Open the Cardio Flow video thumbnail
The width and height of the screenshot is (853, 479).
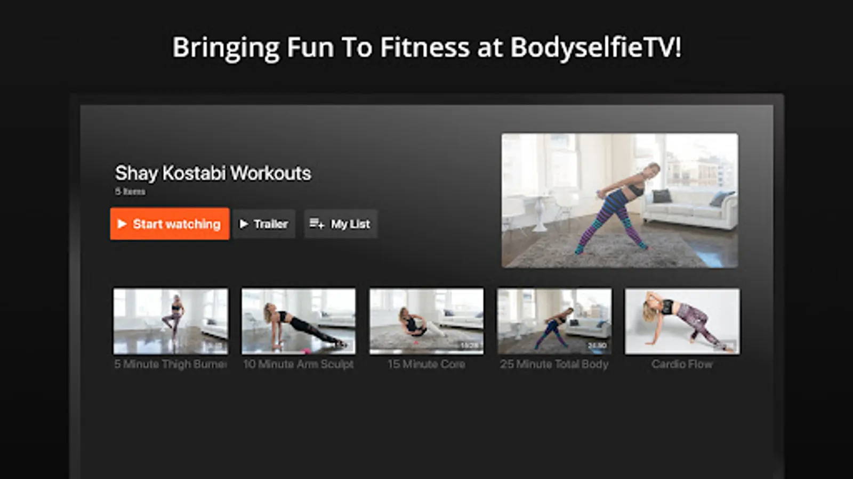(x=682, y=321)
